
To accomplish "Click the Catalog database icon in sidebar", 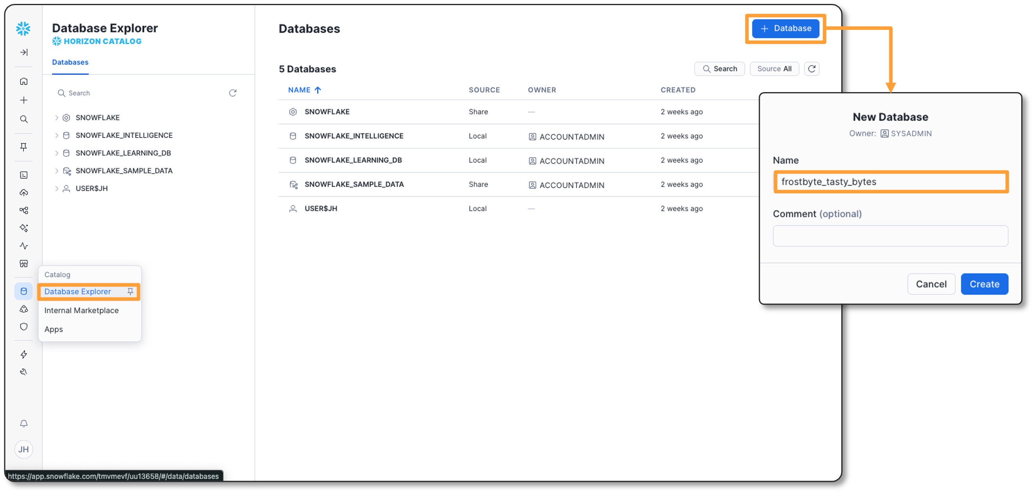I will coord(24,291).
